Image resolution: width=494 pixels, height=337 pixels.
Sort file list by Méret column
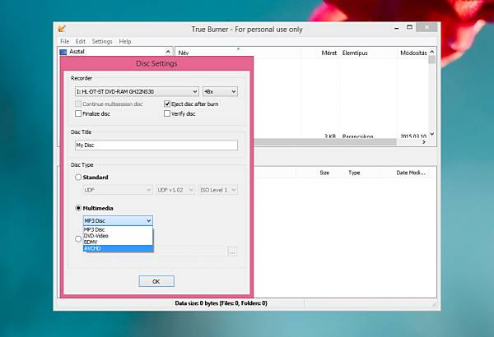[x=329, y=53]
